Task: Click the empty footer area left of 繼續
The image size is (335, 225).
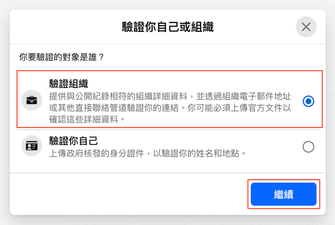Action: pos(131,194)
